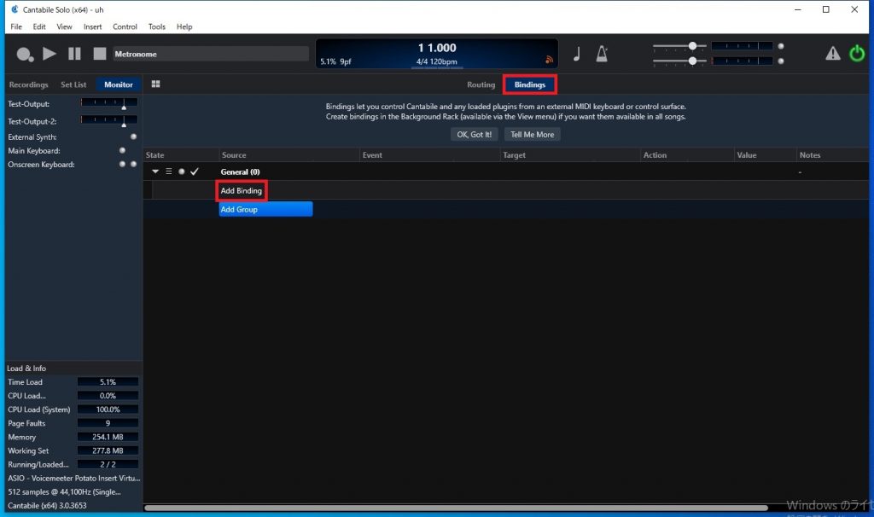Image resolution: width=874 pixels, height=517 pixels.
Task: Click the musical note tap tempo icon
Action: pyautogui.click(x=577, y=54)
